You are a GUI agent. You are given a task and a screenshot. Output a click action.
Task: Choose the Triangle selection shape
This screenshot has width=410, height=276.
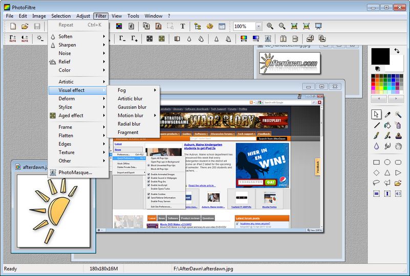coord(387,173)
